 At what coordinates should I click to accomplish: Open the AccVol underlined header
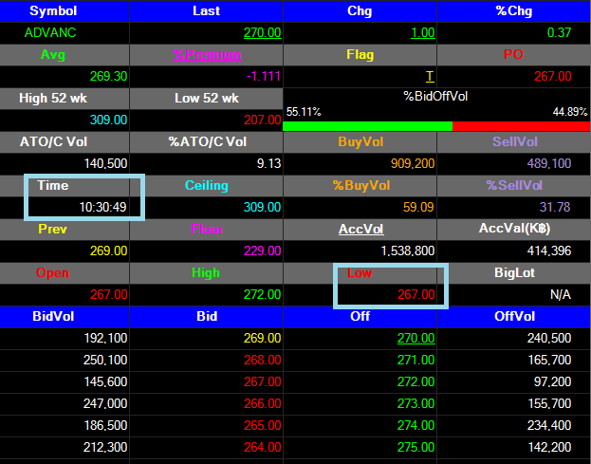(361, 230)
